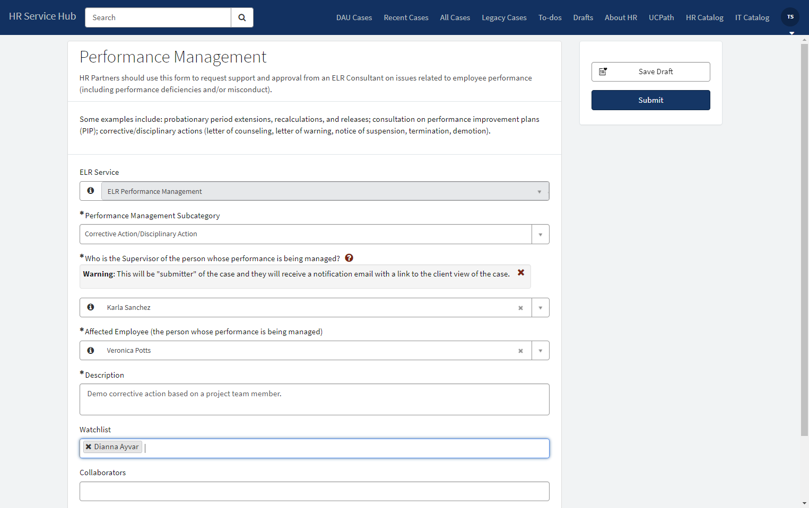809x508 pixels.
Task: Click the scrollbar down arrow
Action: tap(804, 503)
